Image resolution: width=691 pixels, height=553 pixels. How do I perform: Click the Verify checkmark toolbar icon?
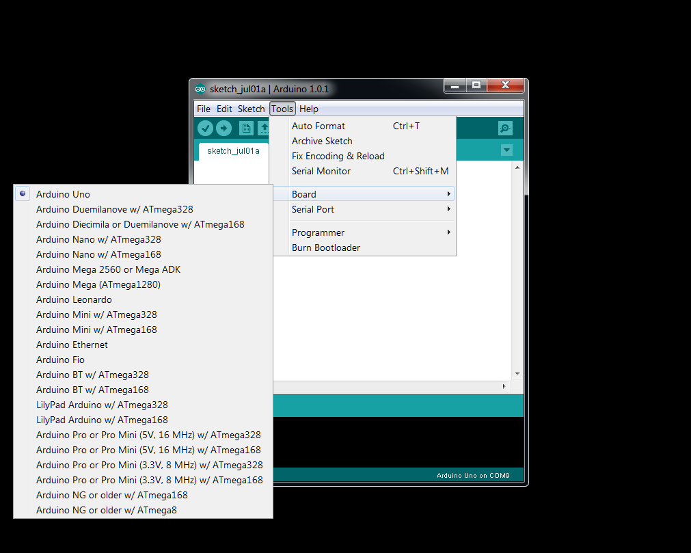205,129
